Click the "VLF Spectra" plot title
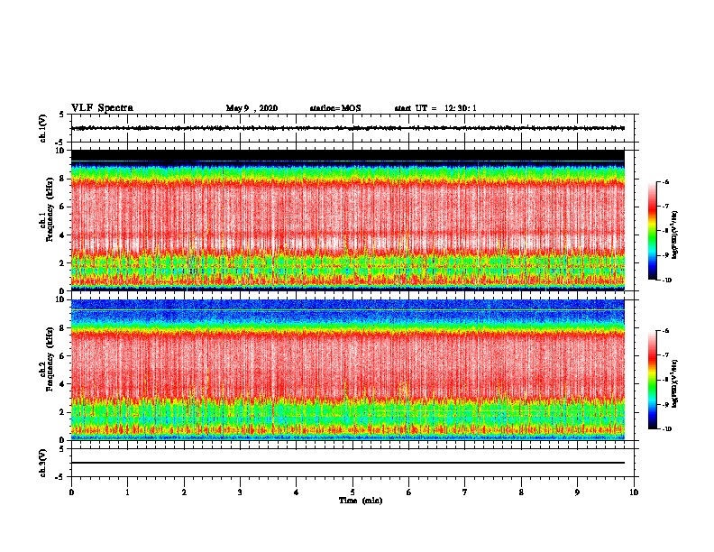 102,108
